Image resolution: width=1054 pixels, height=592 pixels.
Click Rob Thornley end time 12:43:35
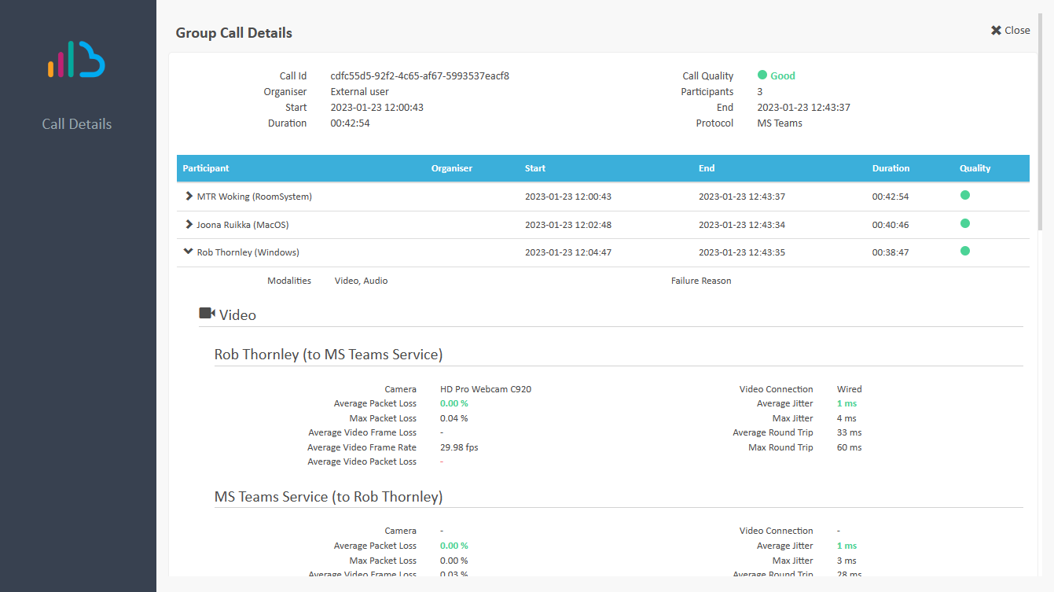pyautogui.click(x=742, y=252)
